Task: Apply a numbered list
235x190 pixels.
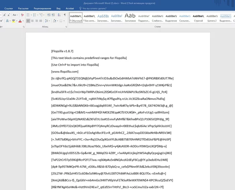Action: point(35,15)
